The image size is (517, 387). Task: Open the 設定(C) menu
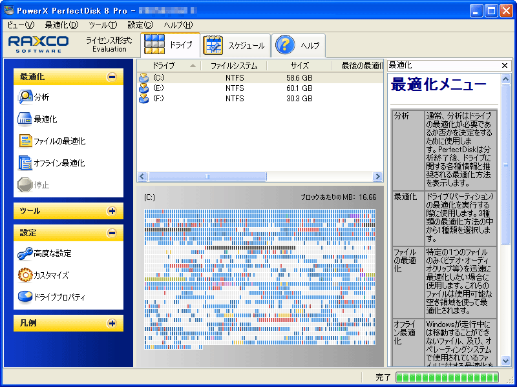tap(140, 25)
